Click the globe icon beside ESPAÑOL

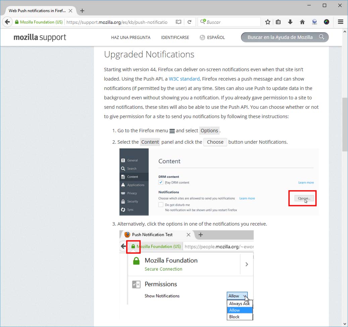(202, 38)
